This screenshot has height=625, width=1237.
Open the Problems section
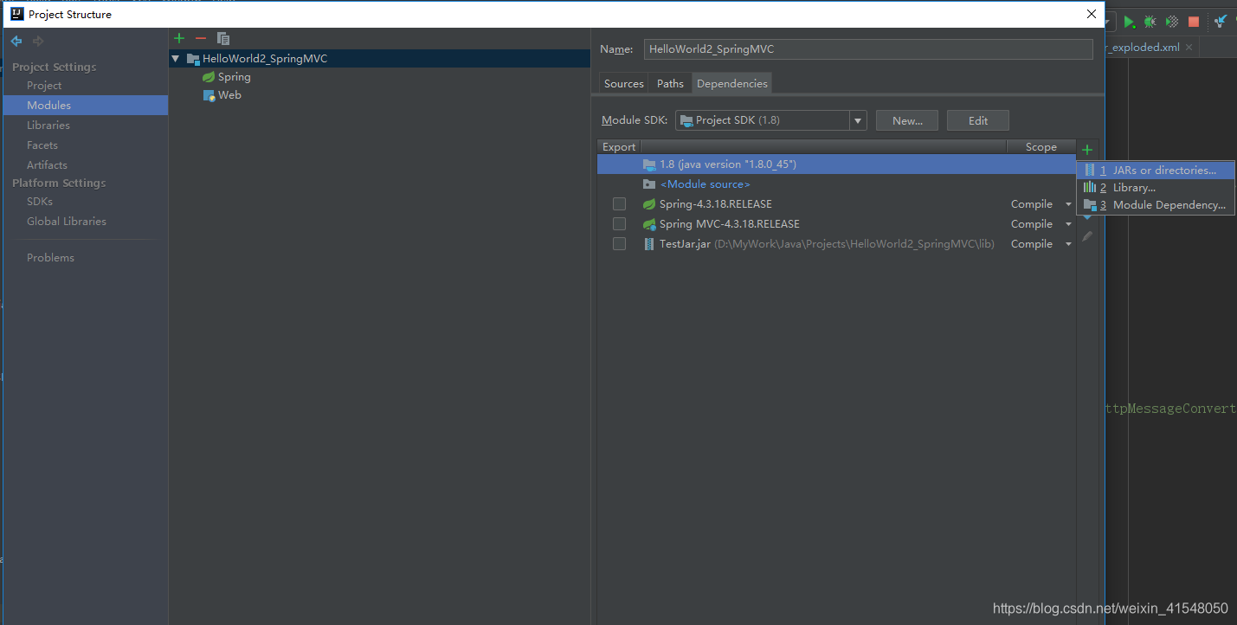50,257
